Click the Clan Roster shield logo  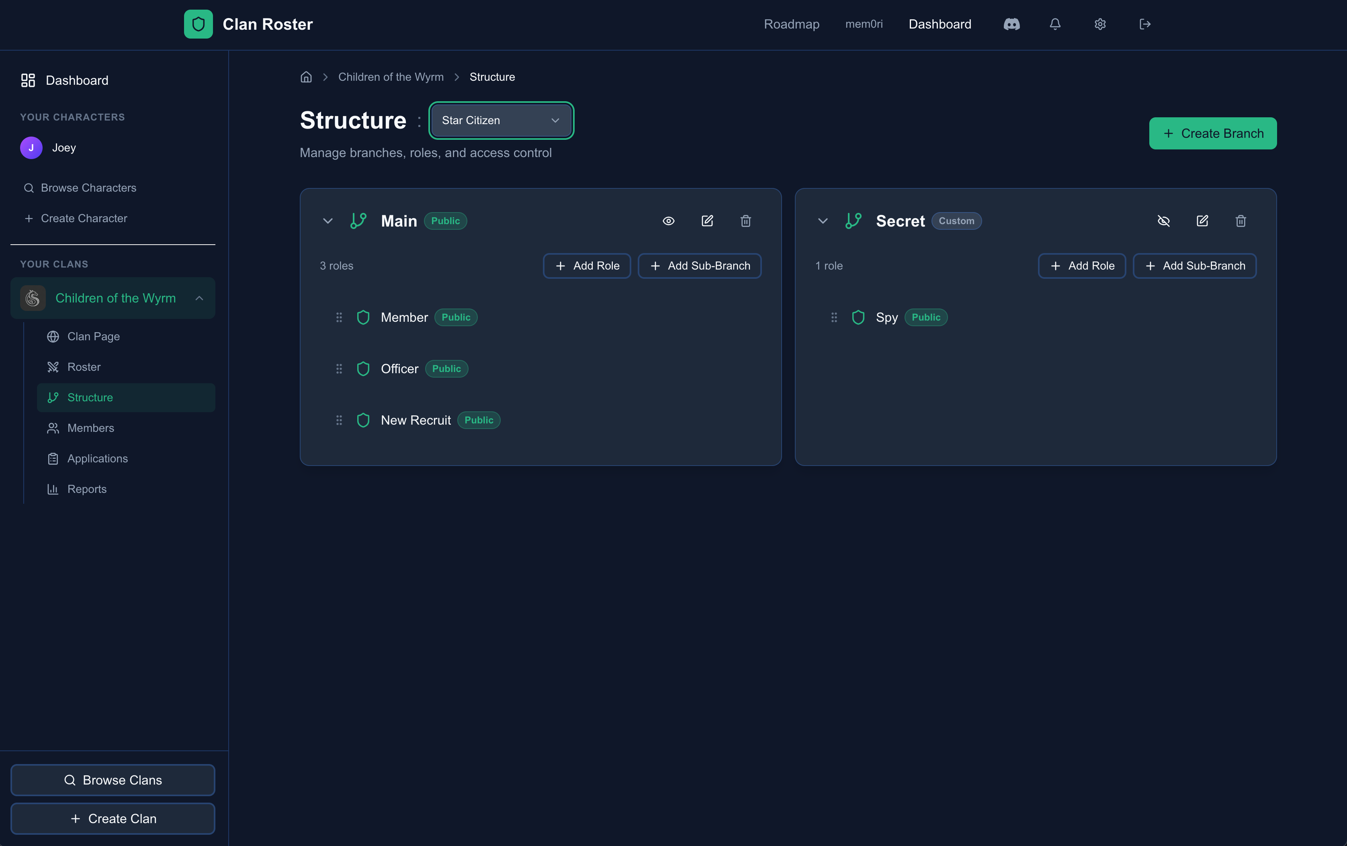pyautogui.click(x=198, y=24)
